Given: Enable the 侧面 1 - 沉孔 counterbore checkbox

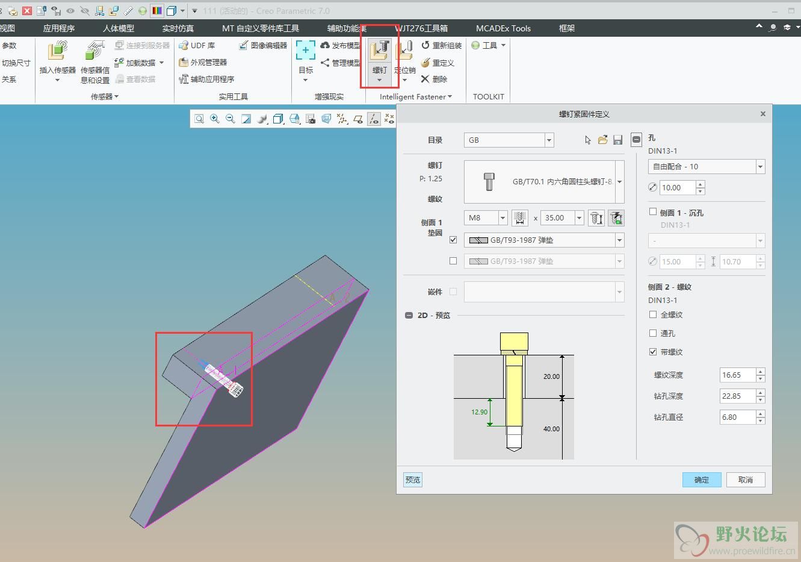Looking at the screenshot, I should point(653,212).
